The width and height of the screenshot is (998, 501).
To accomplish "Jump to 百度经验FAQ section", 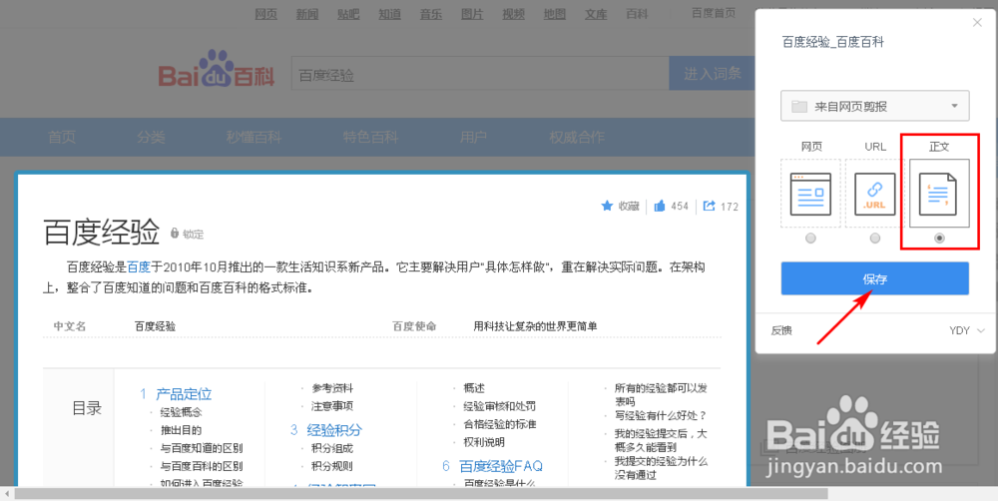I will (501, 466).
